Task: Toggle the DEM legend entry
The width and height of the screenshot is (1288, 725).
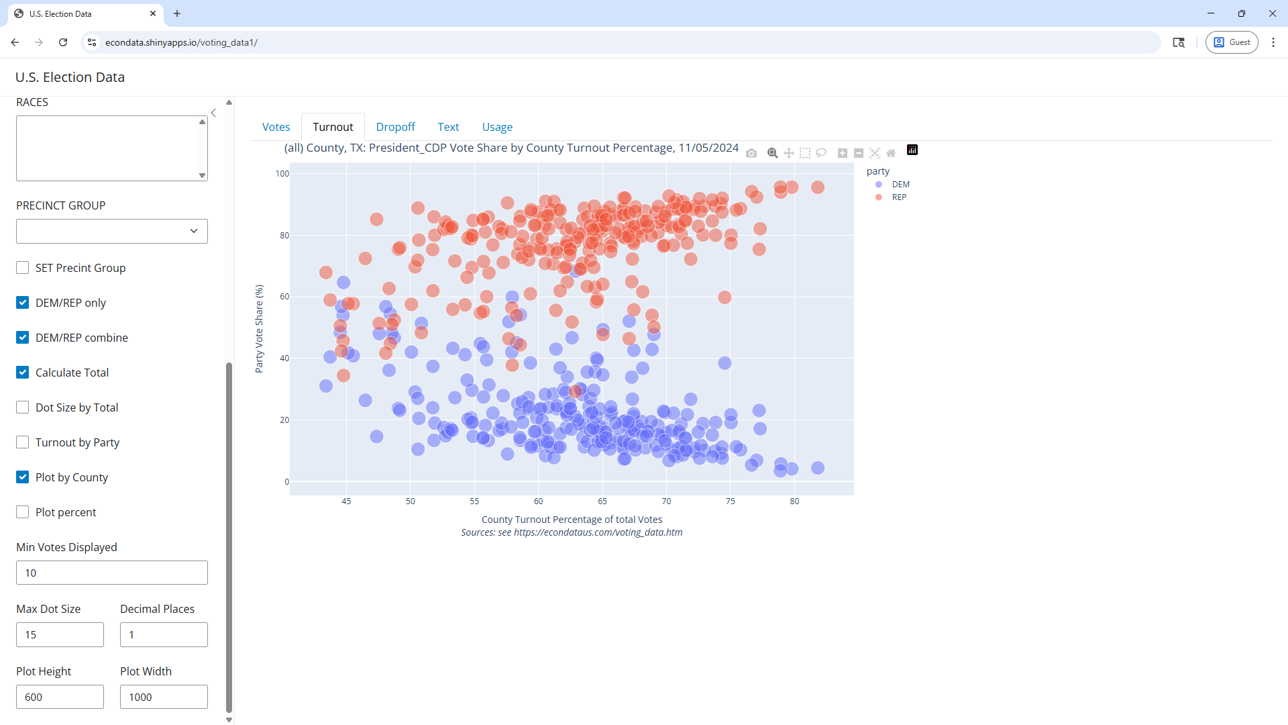Action: pyautogui.click(x=900, y=185)
